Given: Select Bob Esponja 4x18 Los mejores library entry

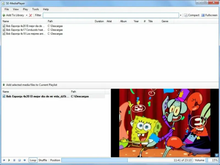Looking at the screenshot, I should tap(26, 34).
